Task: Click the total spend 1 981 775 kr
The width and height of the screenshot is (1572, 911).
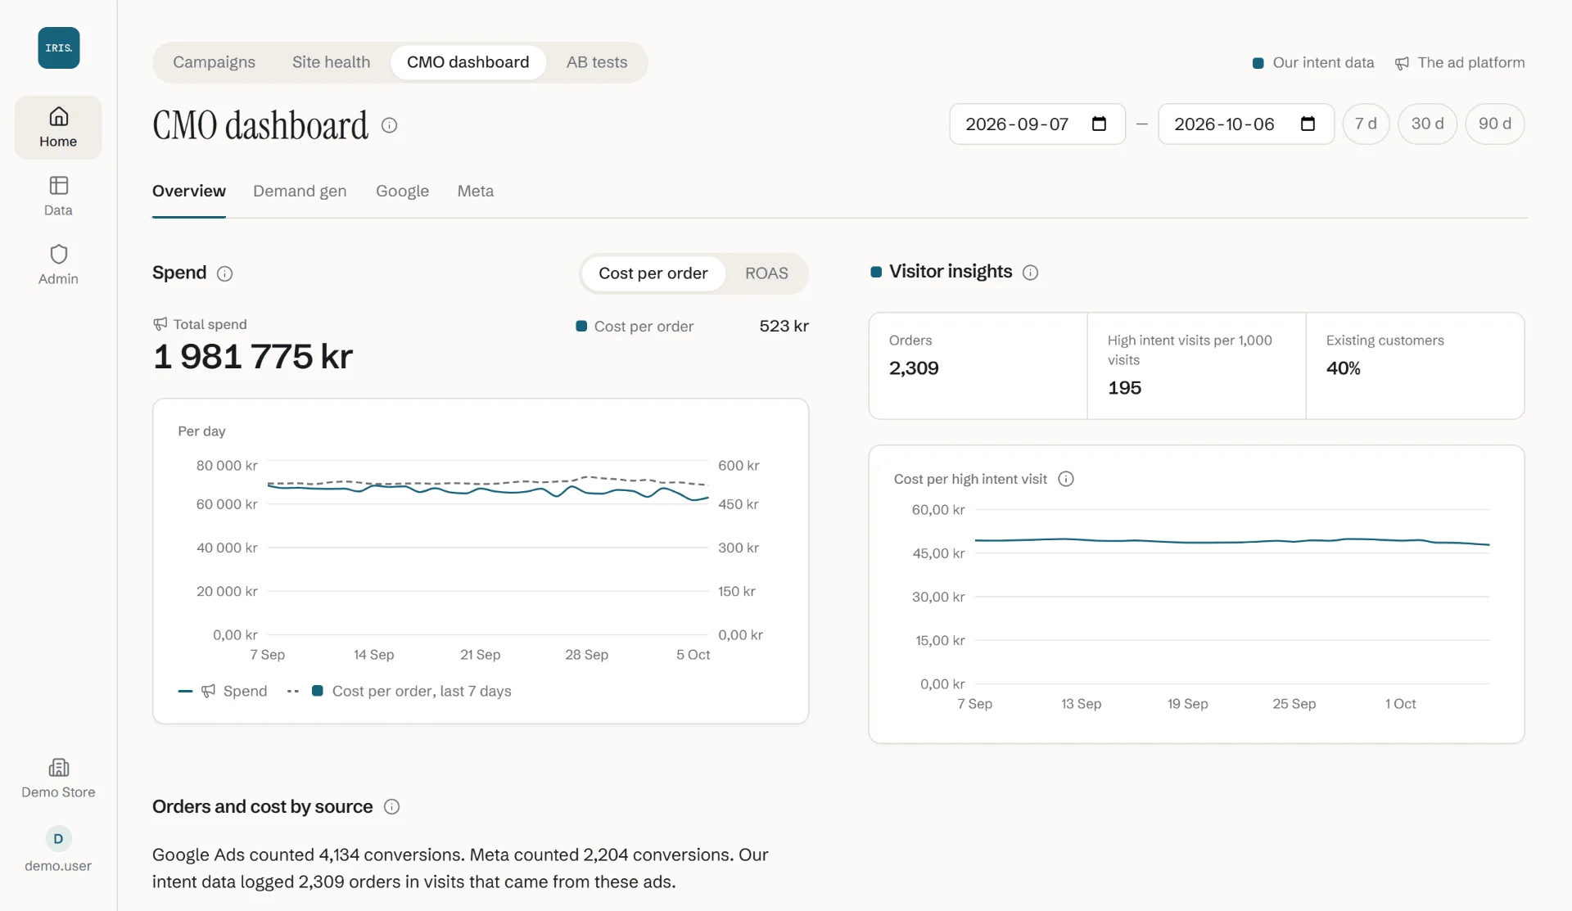Action: 253,357
